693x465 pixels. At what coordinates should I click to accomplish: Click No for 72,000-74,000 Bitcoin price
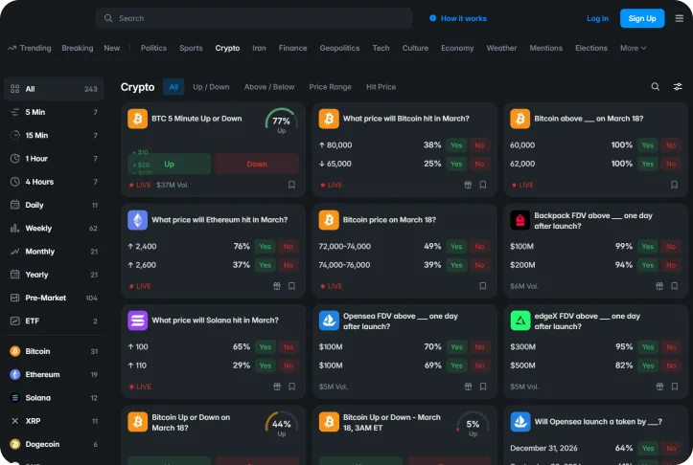pyautogui.click(x=479, y=246)
